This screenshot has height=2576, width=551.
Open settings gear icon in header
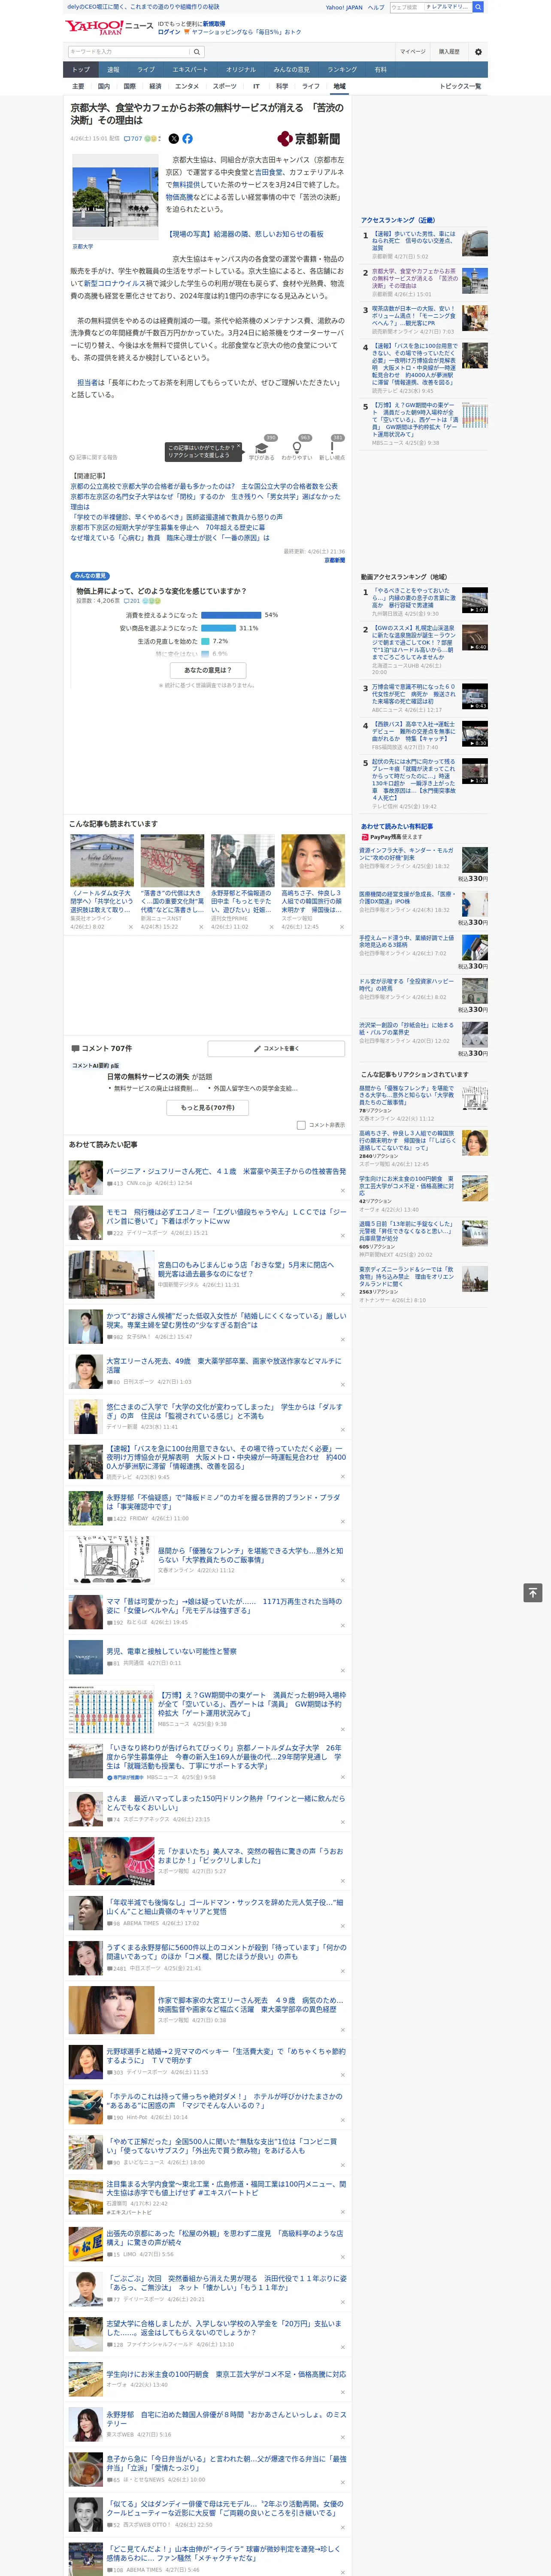point(478,52)
